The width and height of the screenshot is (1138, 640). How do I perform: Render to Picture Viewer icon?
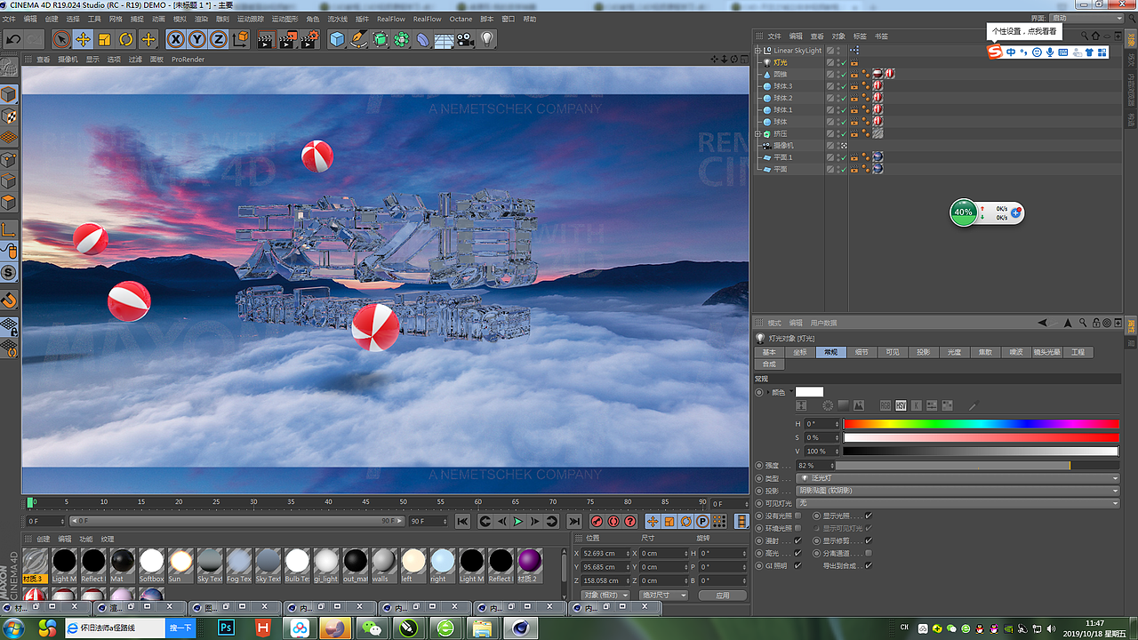[287, 39]
